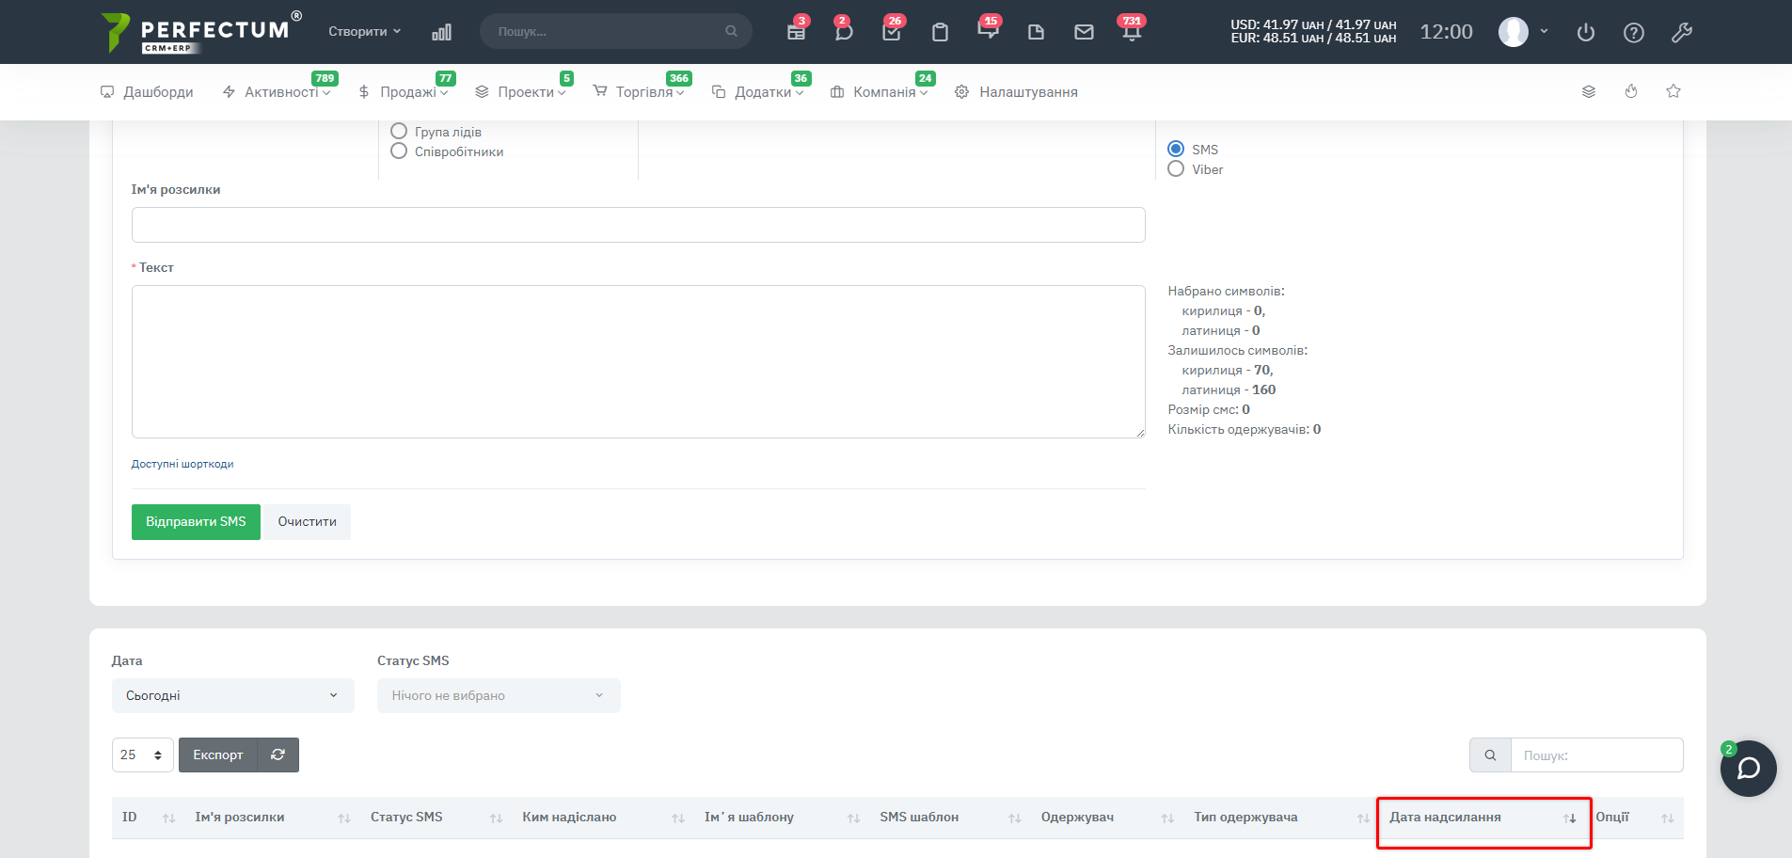
Task: Open the help question mark icon
Action: [1634, 32]
